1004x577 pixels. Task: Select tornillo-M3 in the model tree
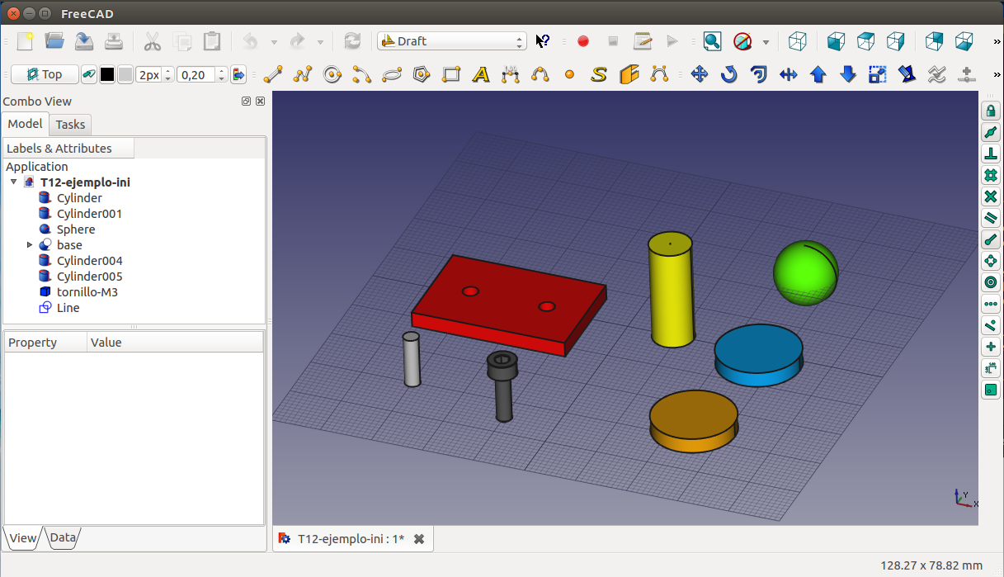point(87,292)
